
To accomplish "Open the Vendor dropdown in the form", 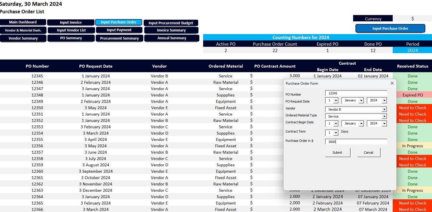I will [x=384, y=109].
